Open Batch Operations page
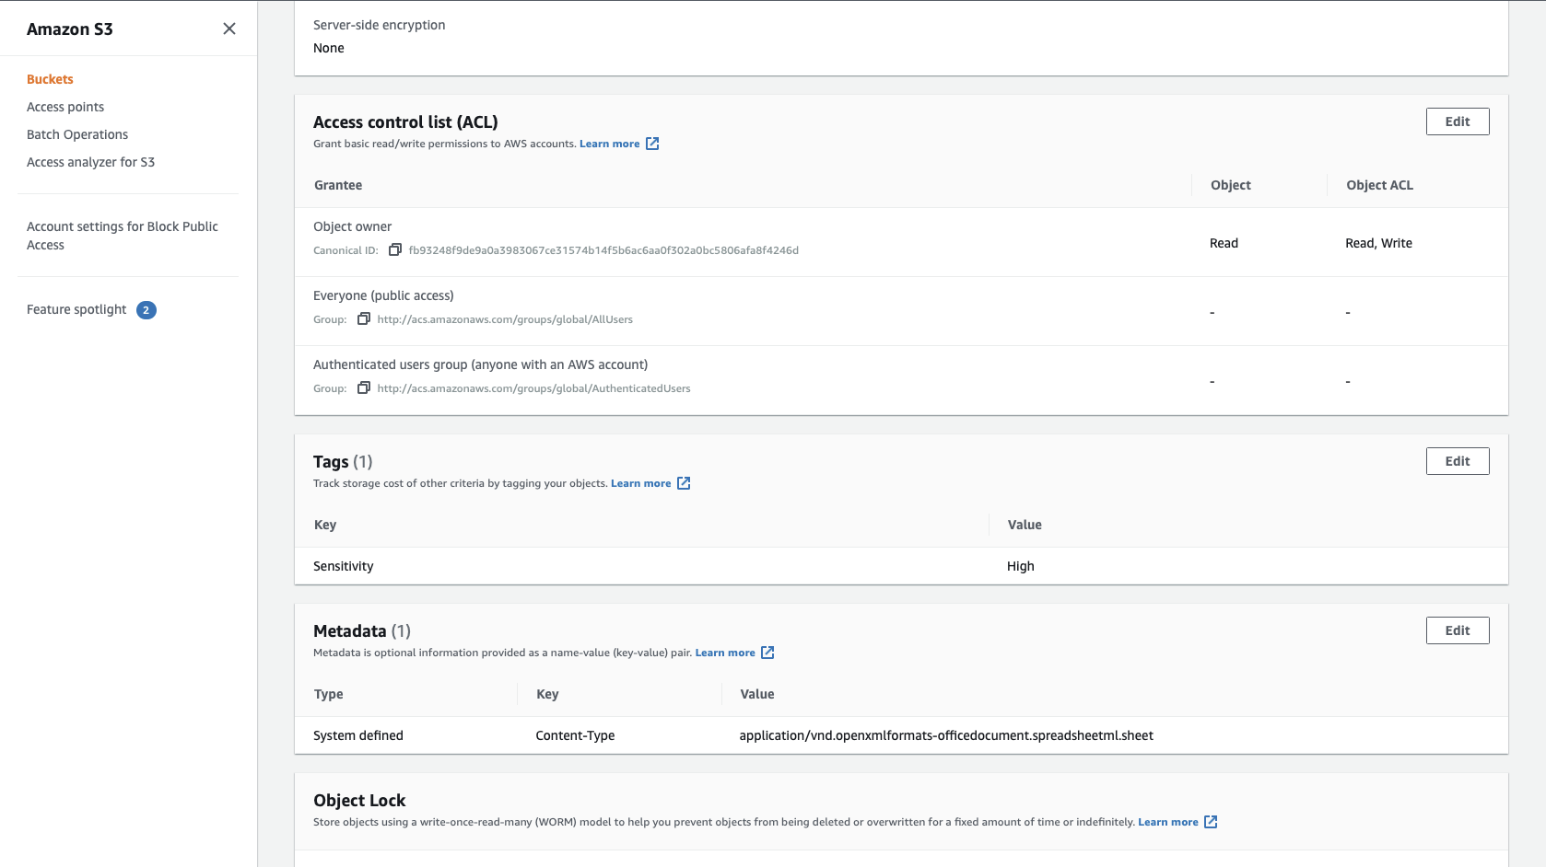The height and width of the screenshot is (867, 1546). [x=77, y=134]
